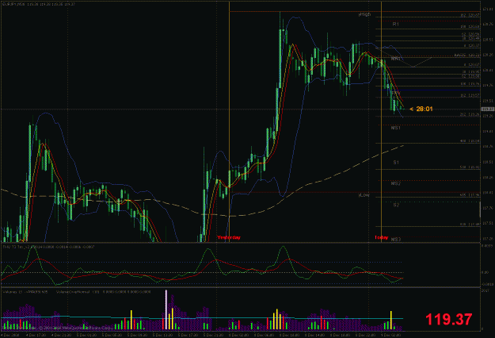This screenshot has width=495, height=338.
Task: Click the large red 119.37 price display
Action: [448, 319]
